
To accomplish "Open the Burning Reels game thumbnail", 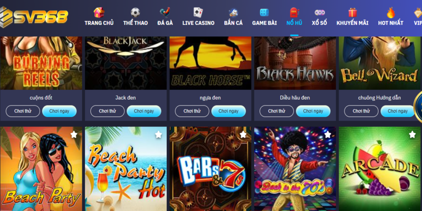I will [x=41, y=63].
